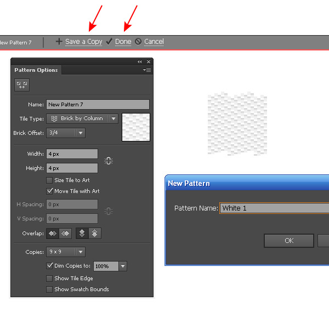Collapse the Pattern Options panel with double arrows

tap(139, 61)
